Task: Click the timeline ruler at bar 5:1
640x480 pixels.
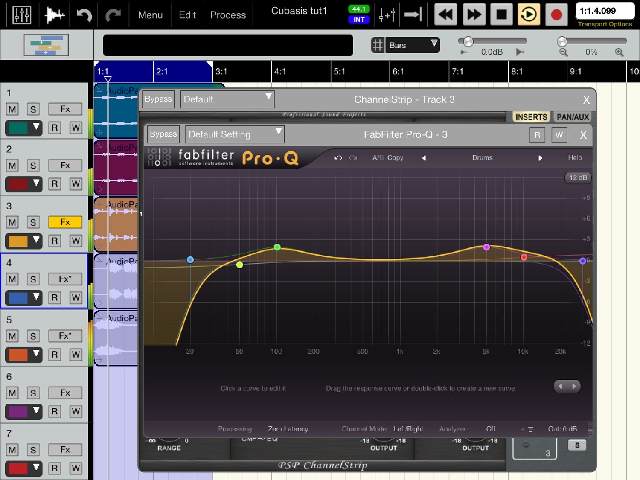Action: [x=340, y=71]
